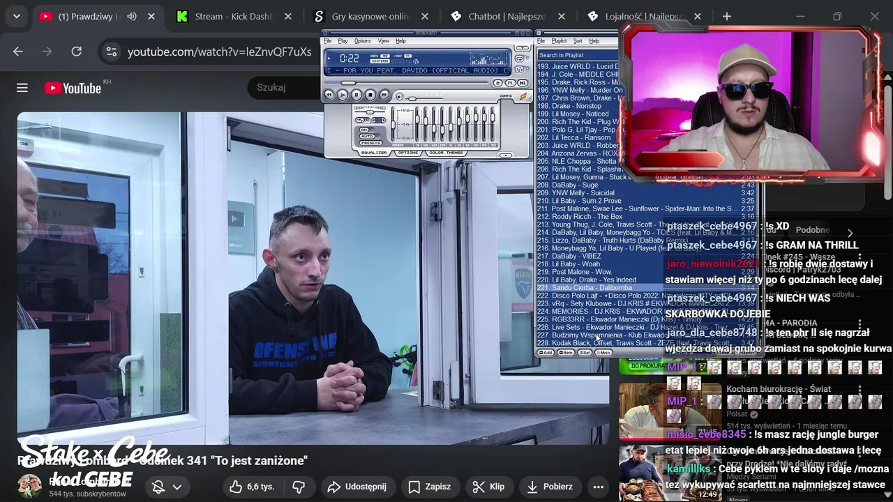Toggle equalizer AUTO button
The width and height of the screenshot is (893, 502).
(x=367, y=136)
